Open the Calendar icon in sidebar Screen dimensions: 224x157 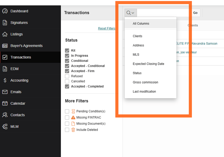5,104
